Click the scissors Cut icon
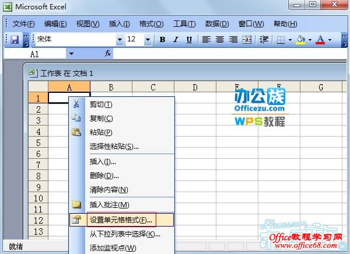The width and height of the screenshot is (350, 254). [x=76, y=104]
